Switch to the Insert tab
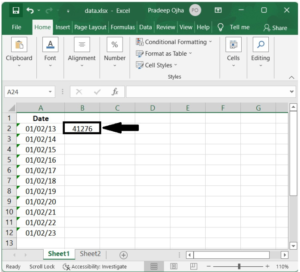This screenshot has height=272, width=300. click(63, 27)
